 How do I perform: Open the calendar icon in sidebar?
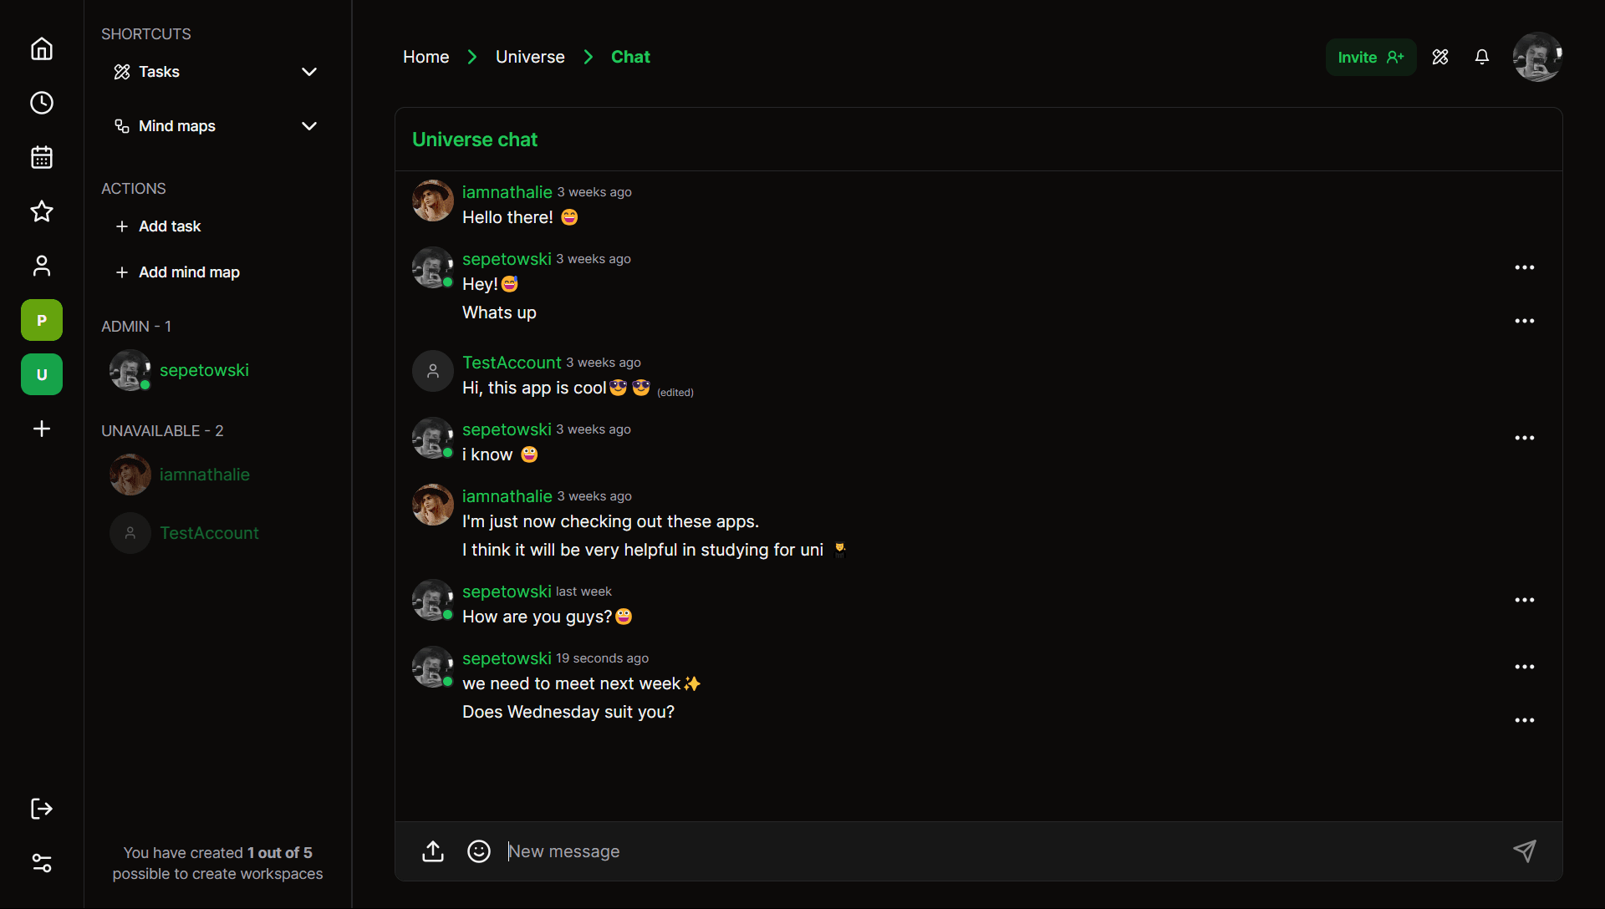(42, 157)
